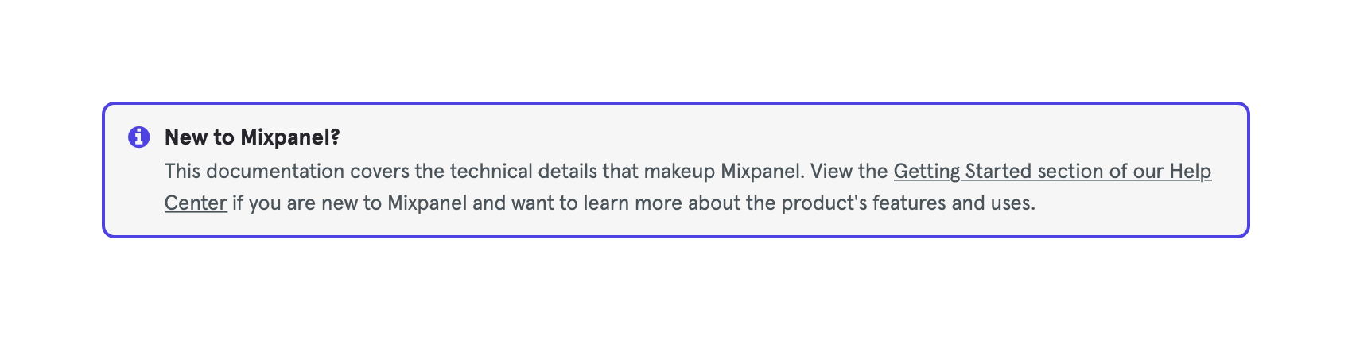Image resolution: width=1352 pixels, height=340 pixels.
Task: Click the underlined word "Center" link
Action: point(196,203)
